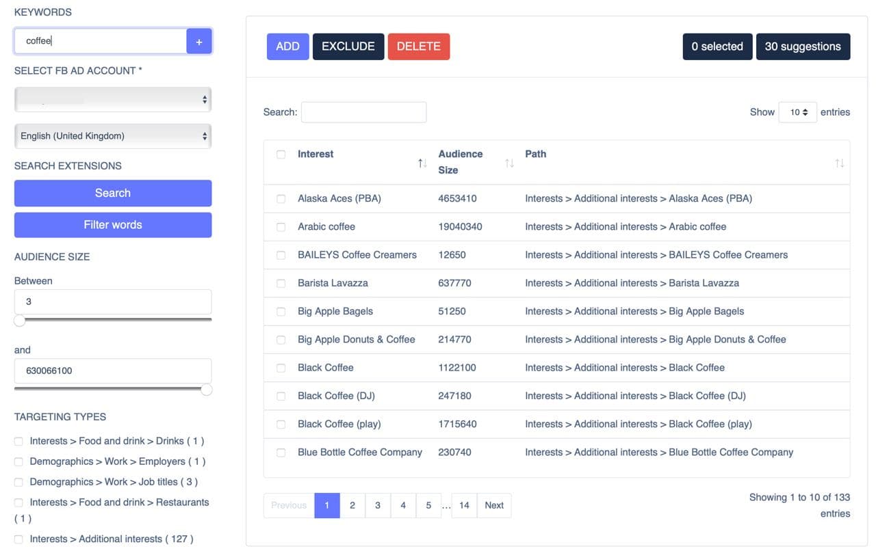The width and height of the screenshot is (876, 553).
Task: Click the blue ADD button
Action: 287,46
